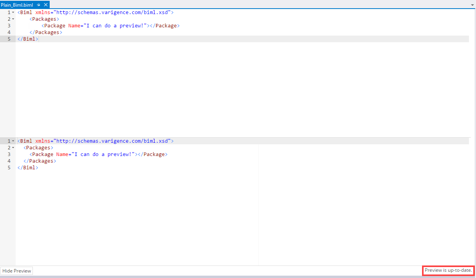Screen dimensions: 476x278
Task: Click the closing </Biml> tag in the preview
Action: click(28, 168)
